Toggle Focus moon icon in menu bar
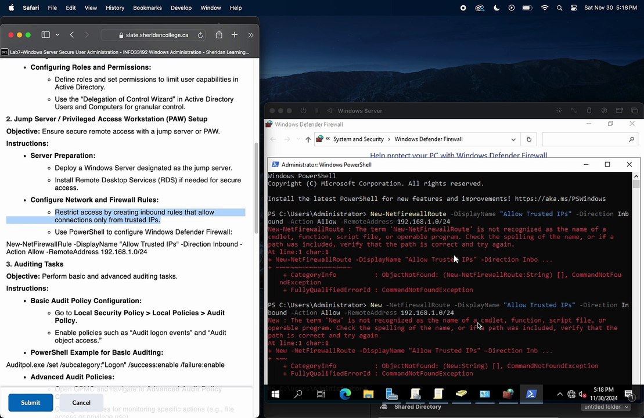 [x=497, y=8]
